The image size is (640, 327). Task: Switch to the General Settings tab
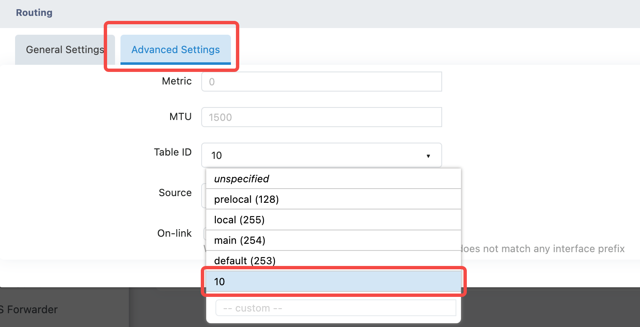pyautogui.click(x=65, y=50)
